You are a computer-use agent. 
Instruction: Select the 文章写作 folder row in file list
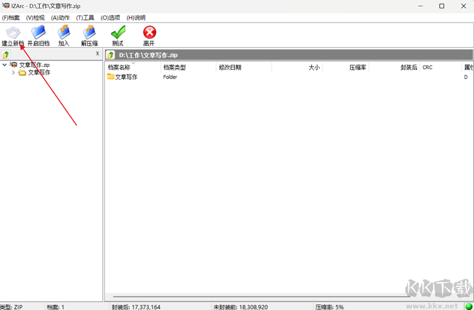tap(126, 77)
